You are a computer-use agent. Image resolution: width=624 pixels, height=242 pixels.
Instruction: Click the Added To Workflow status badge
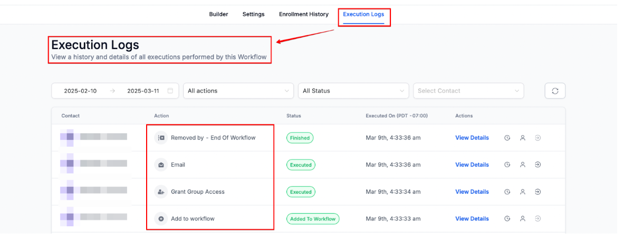[313, 219]
